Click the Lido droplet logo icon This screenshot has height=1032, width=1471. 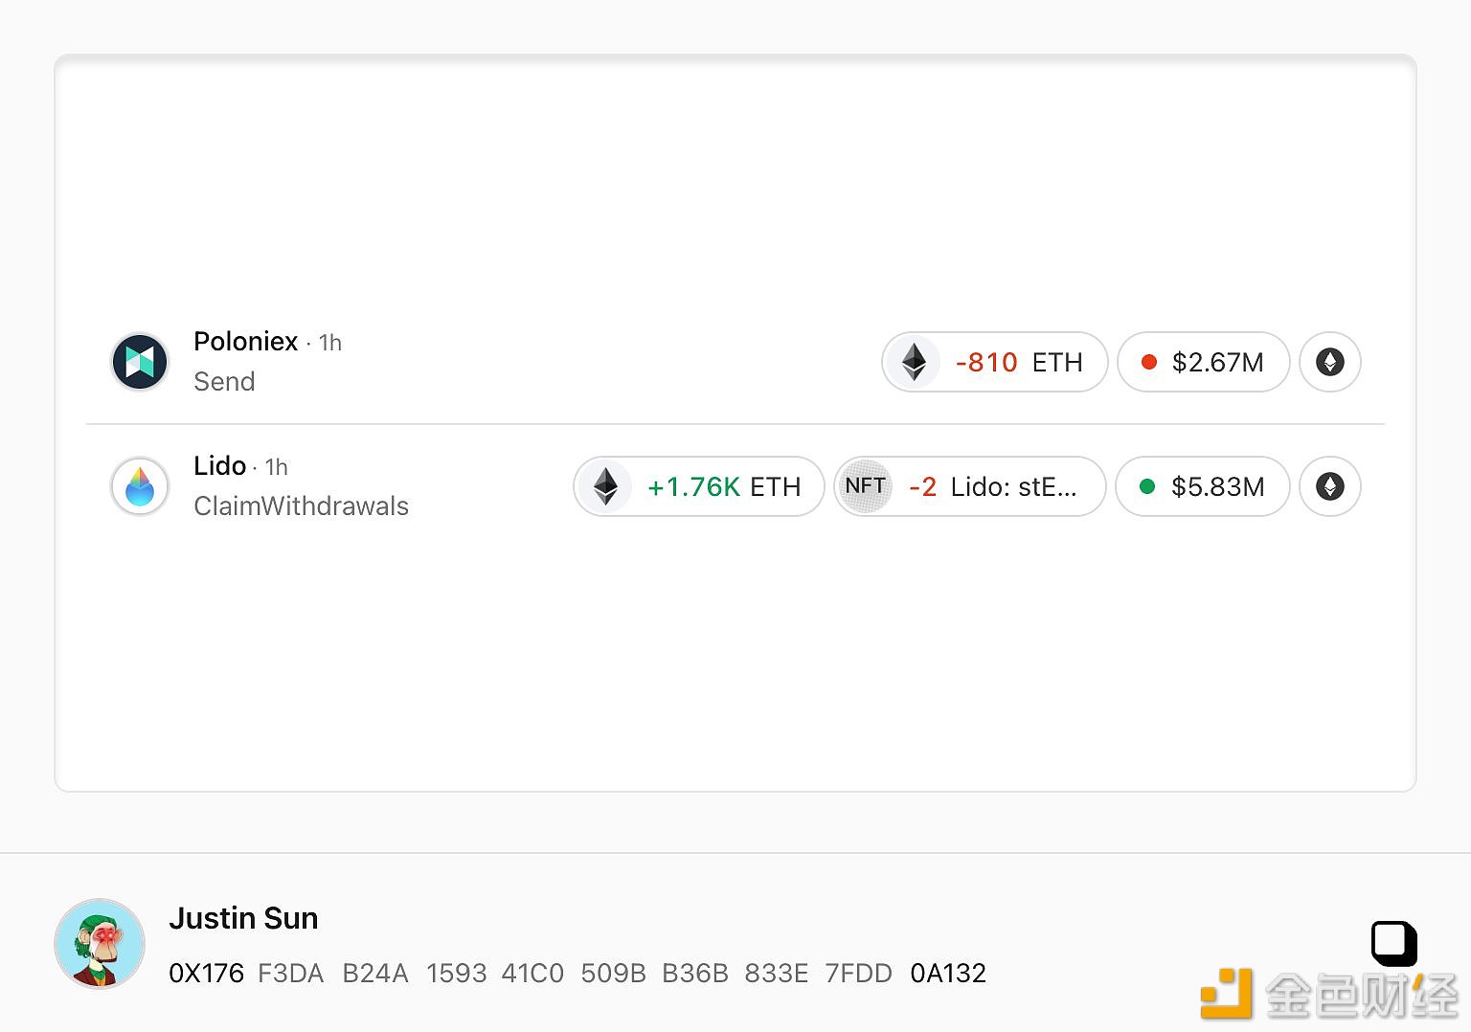point(140,486)
